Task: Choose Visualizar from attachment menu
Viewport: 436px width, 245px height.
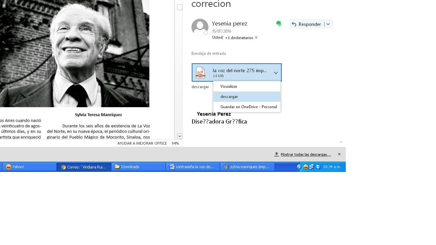Action: (x=229, y=86)
